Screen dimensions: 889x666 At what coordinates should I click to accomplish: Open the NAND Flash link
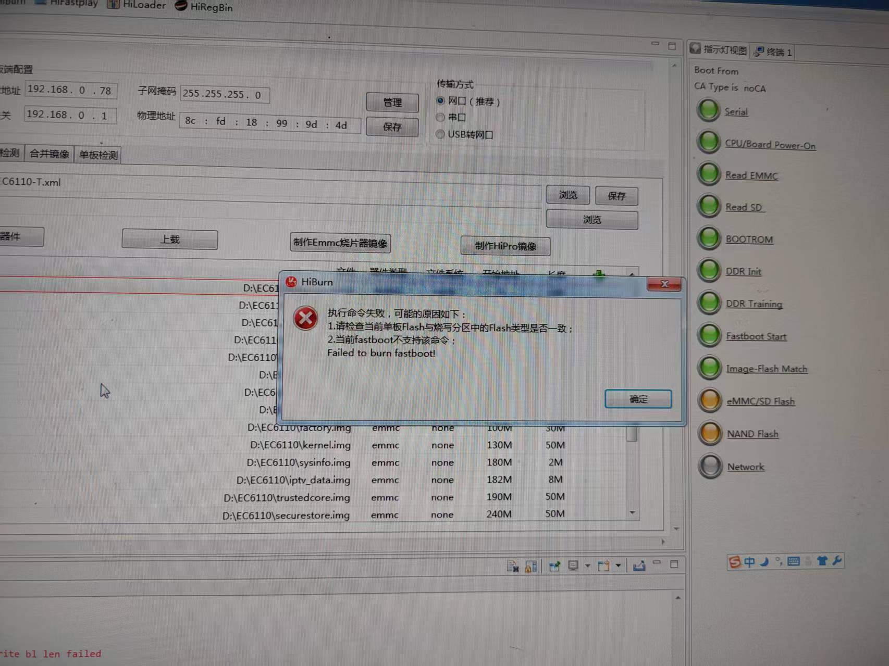(x=752, y=434)
